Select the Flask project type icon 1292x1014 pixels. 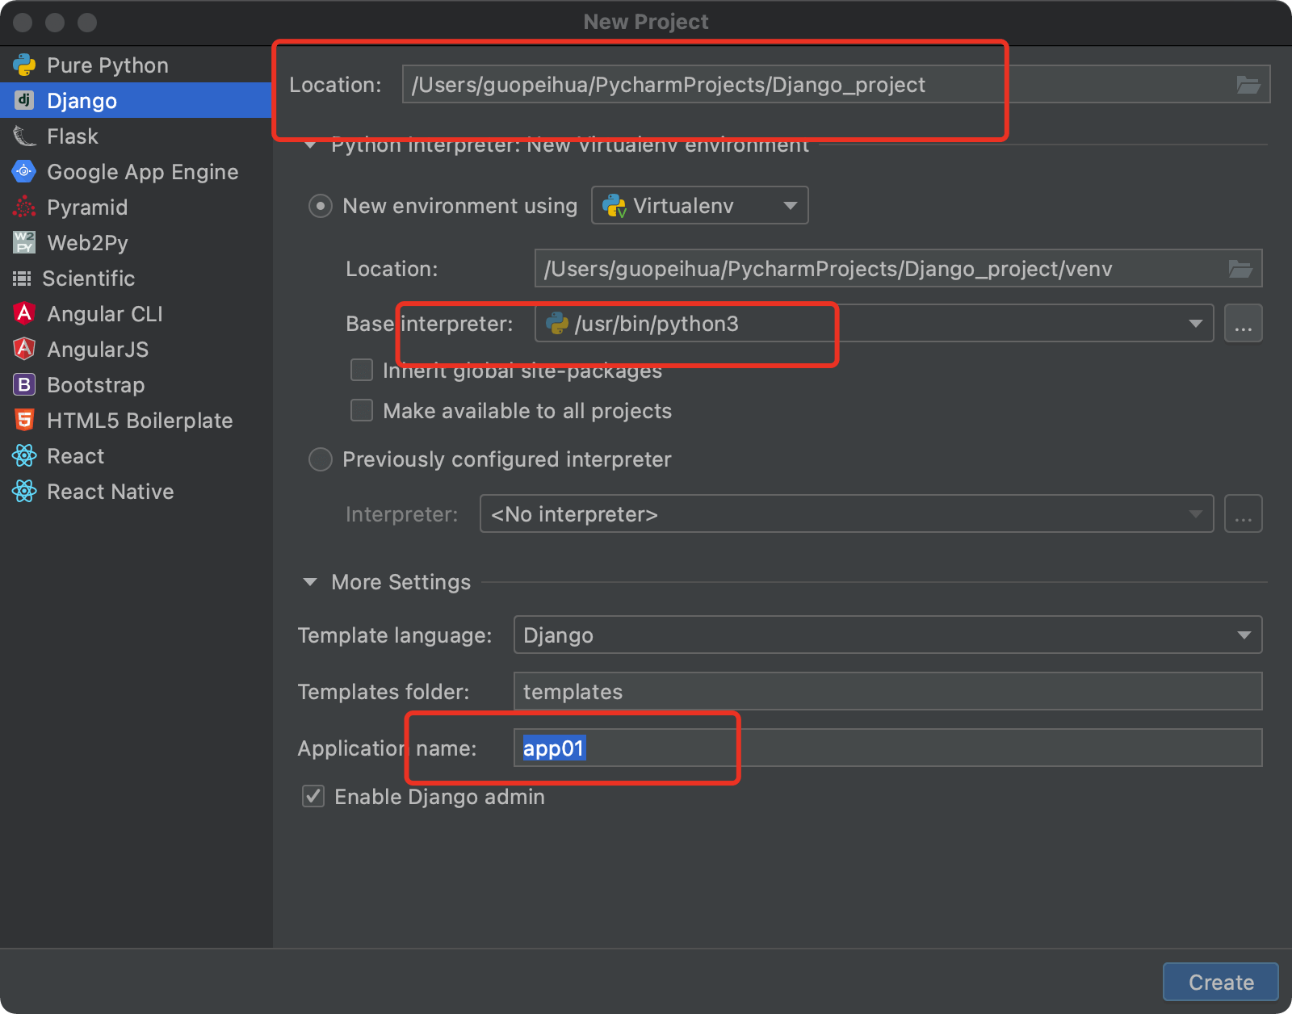click(24, 136)
